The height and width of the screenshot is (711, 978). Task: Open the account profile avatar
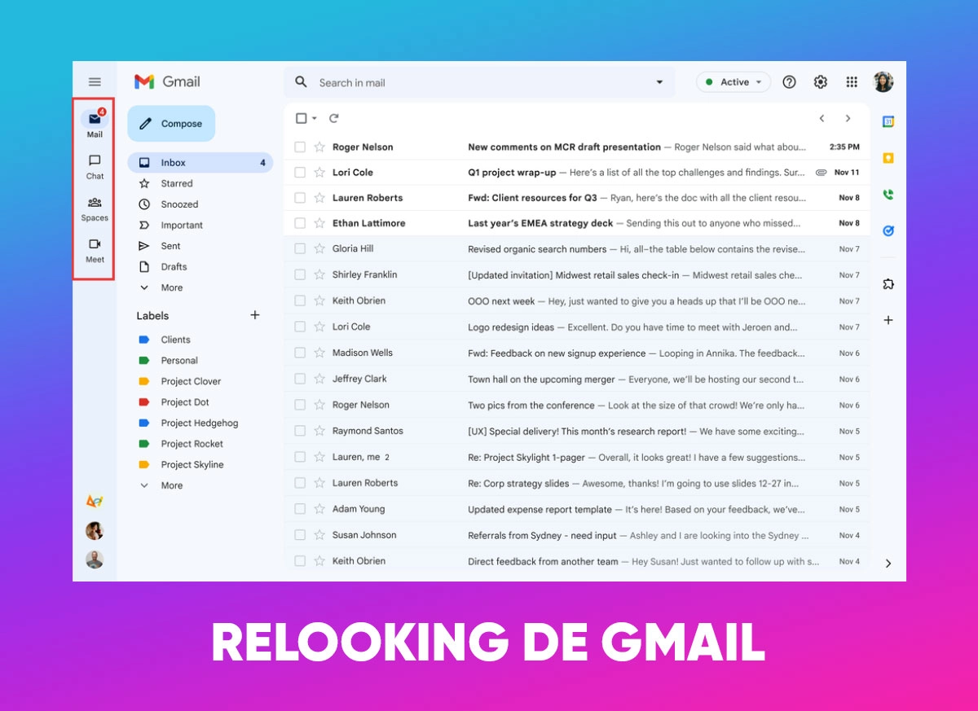pyautogui.click(x=883, y=82)
